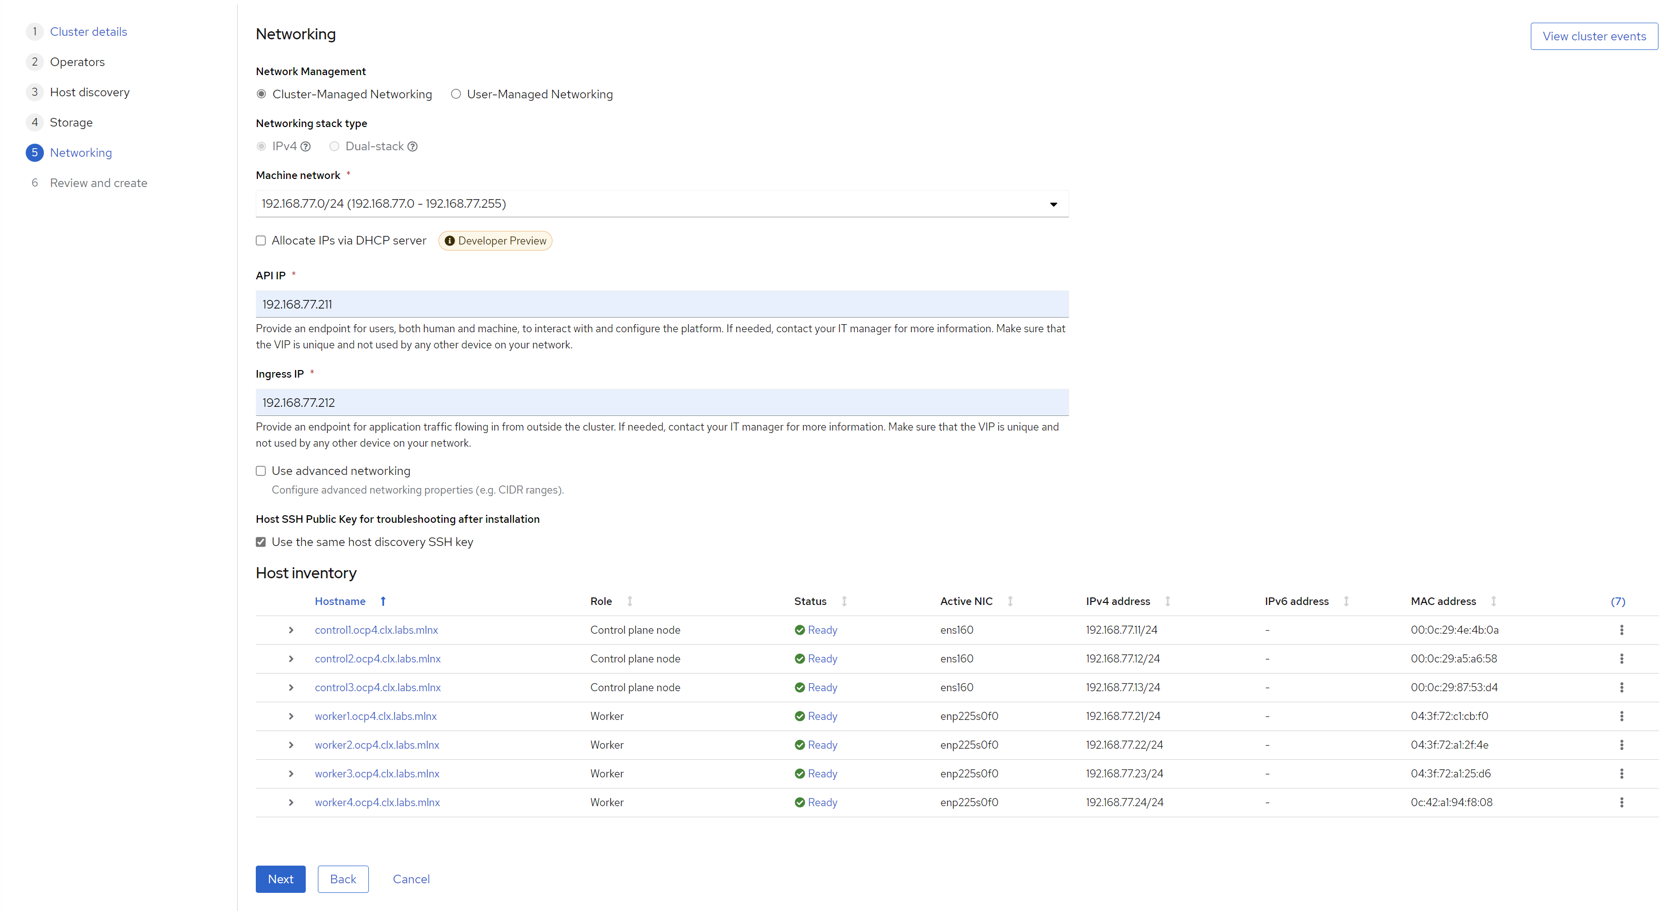Open kebab menu for control2.ocp4.clx.labs.mlnx

click(1621, 659)
